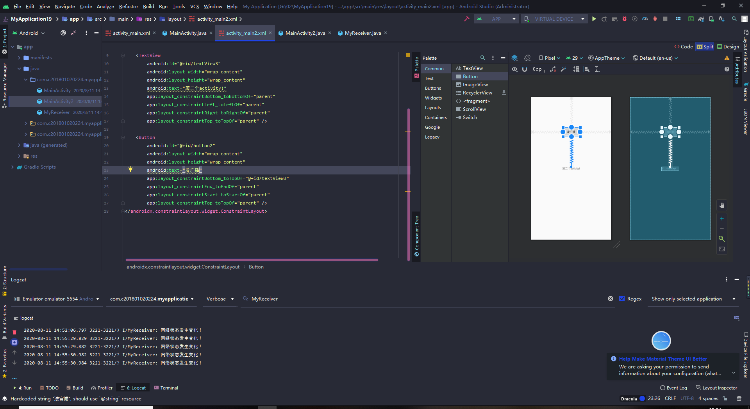Open the Verbose log level dropdown

220,299
